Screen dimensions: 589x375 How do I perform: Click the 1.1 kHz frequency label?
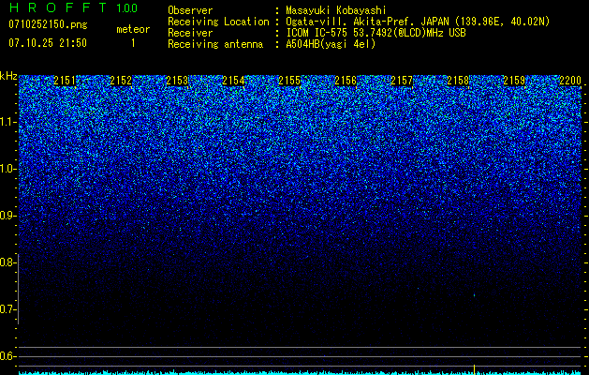point(8,122)
